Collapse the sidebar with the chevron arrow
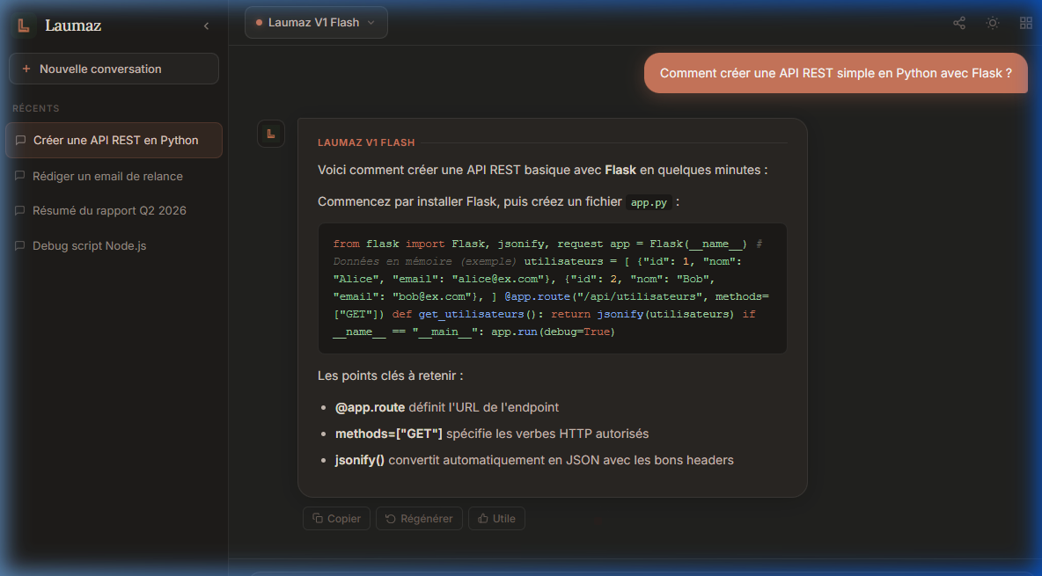 pos(206,26)
